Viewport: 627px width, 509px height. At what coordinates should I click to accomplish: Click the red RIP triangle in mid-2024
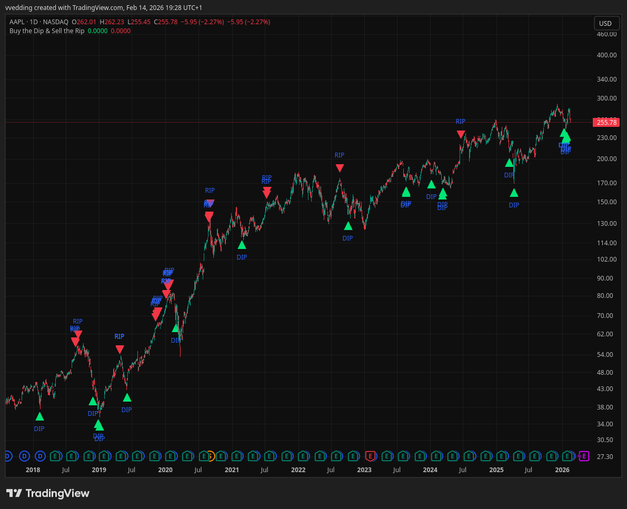461,134
